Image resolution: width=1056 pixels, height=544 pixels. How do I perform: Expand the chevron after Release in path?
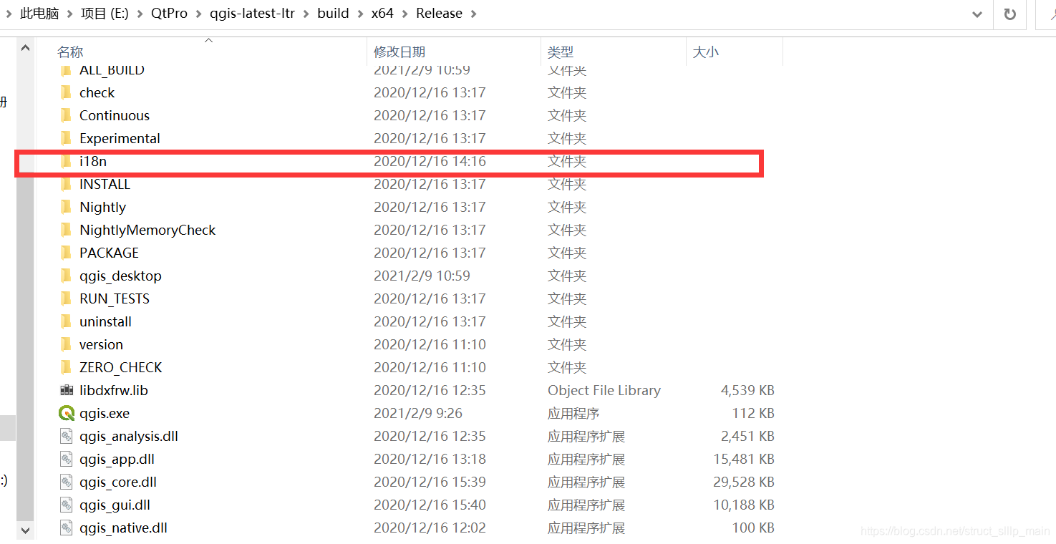(473, 14)
